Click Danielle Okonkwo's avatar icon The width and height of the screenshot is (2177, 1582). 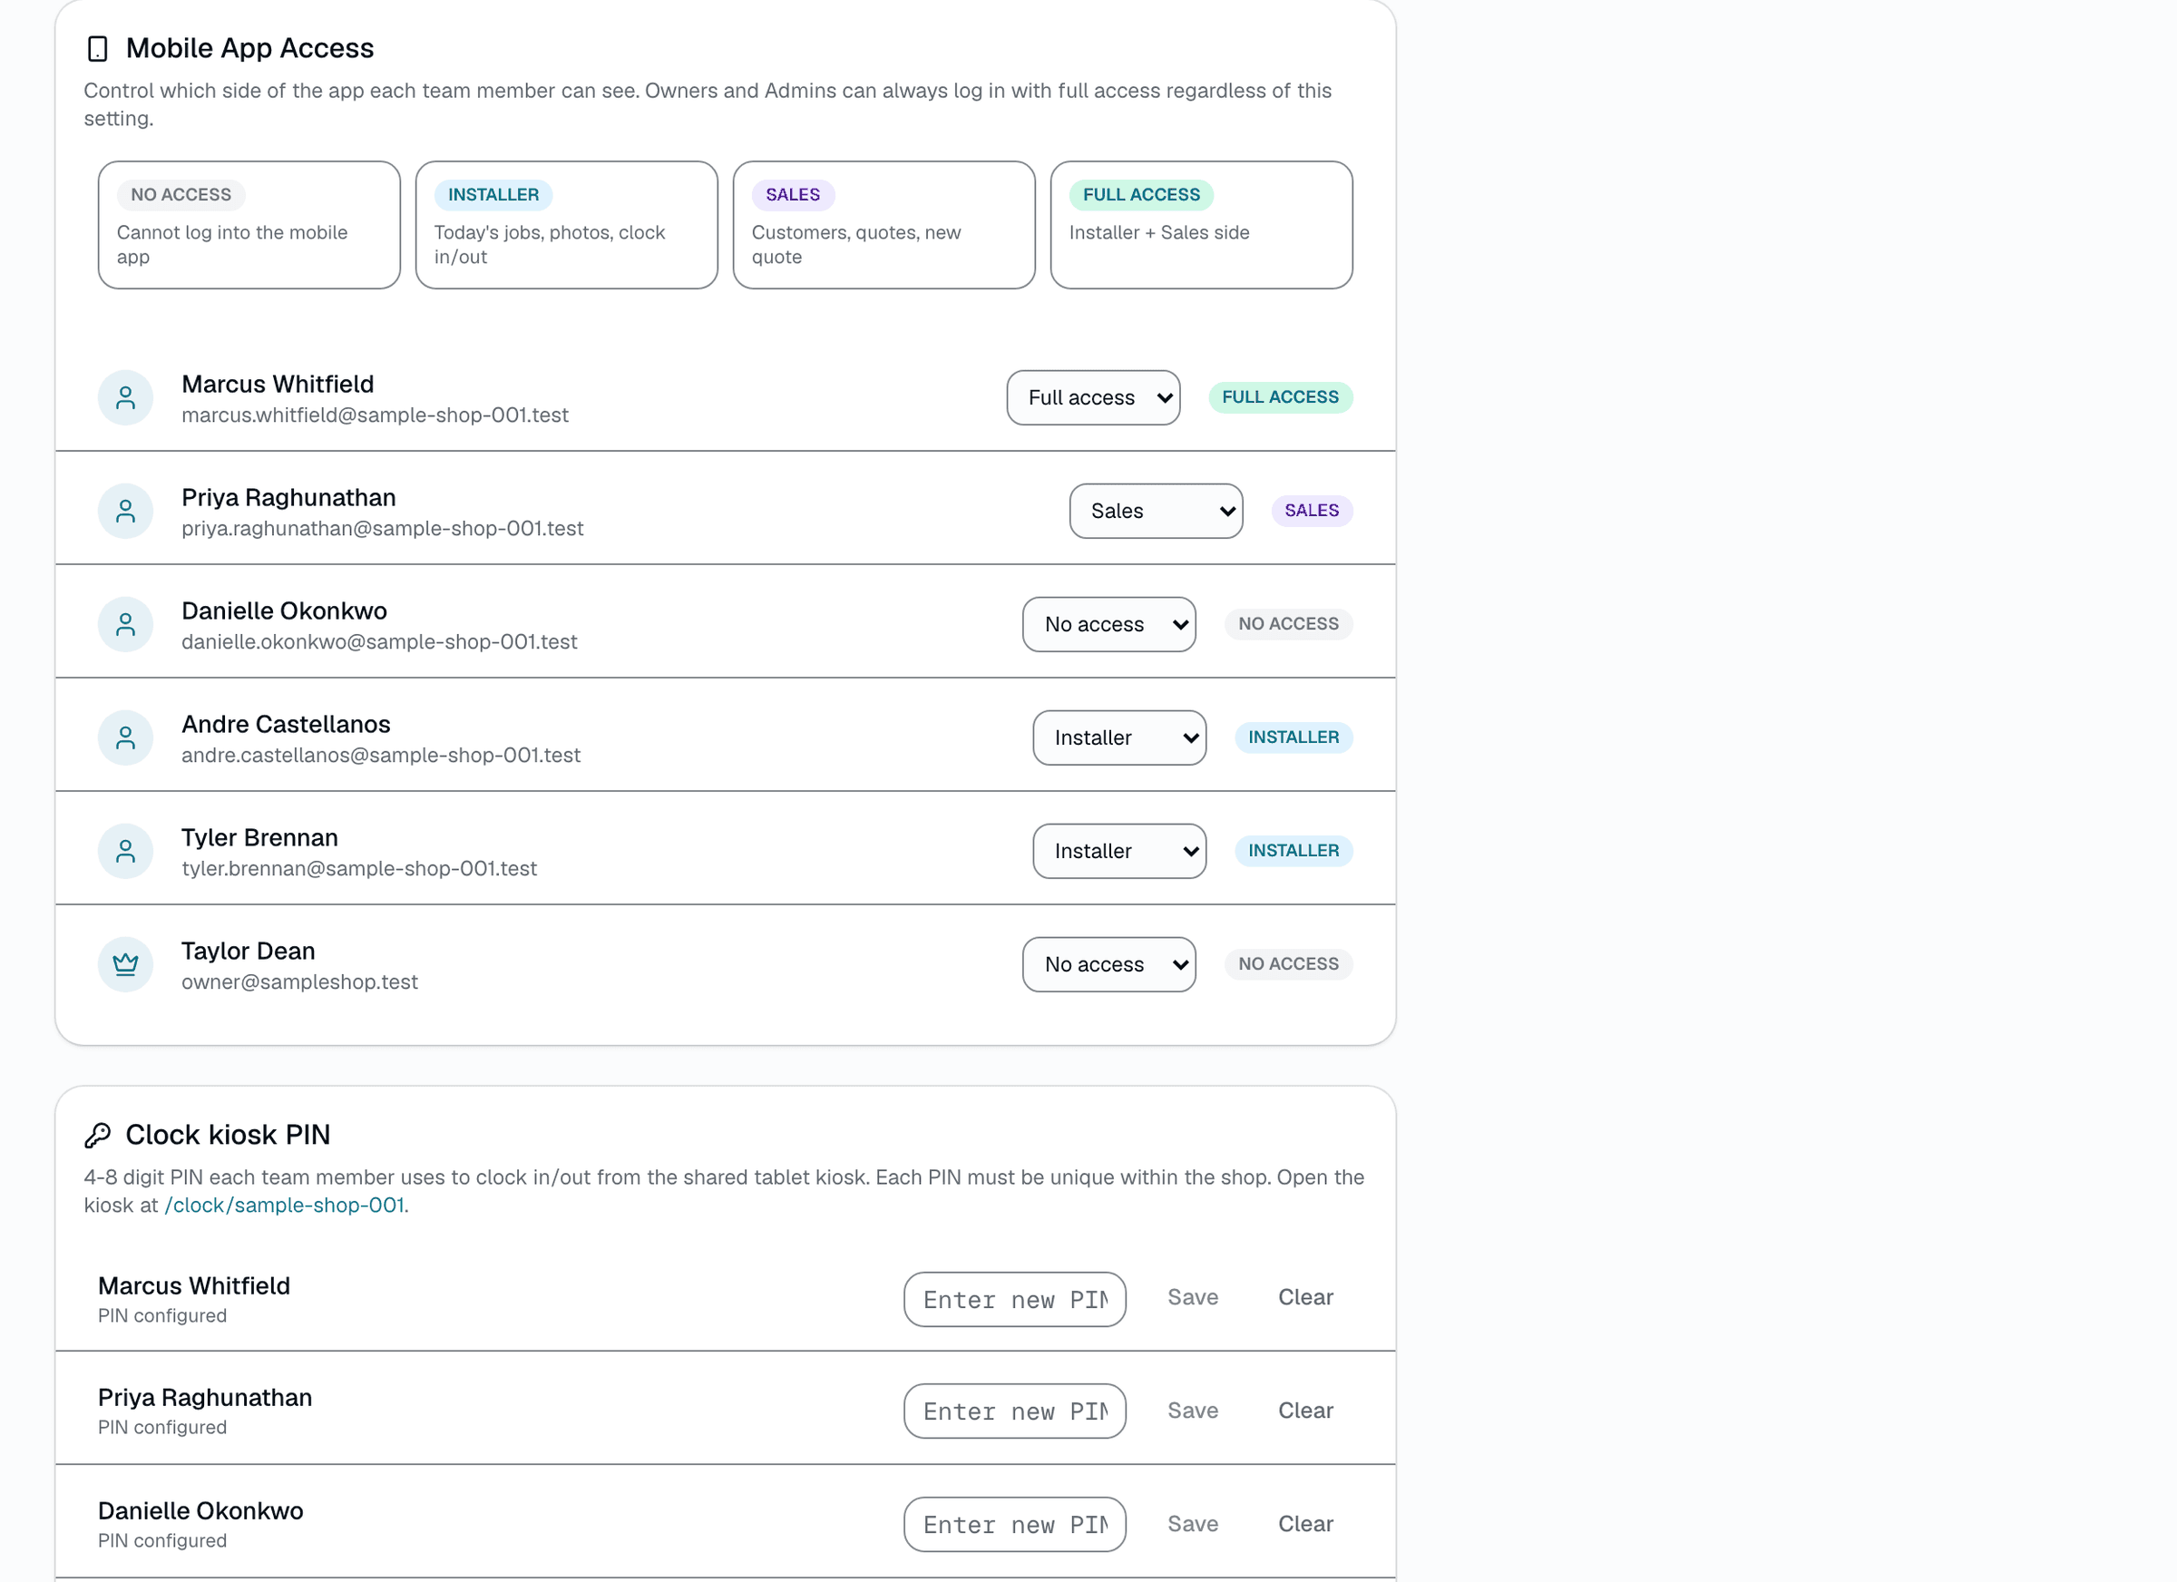[126, 624]
